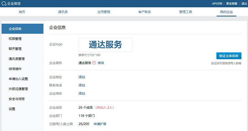Image resolution: width=248 pixels, height=131 pixels.
Task: Click the 验证后可提高使用人数等 note
Action: tap(226, 63)
